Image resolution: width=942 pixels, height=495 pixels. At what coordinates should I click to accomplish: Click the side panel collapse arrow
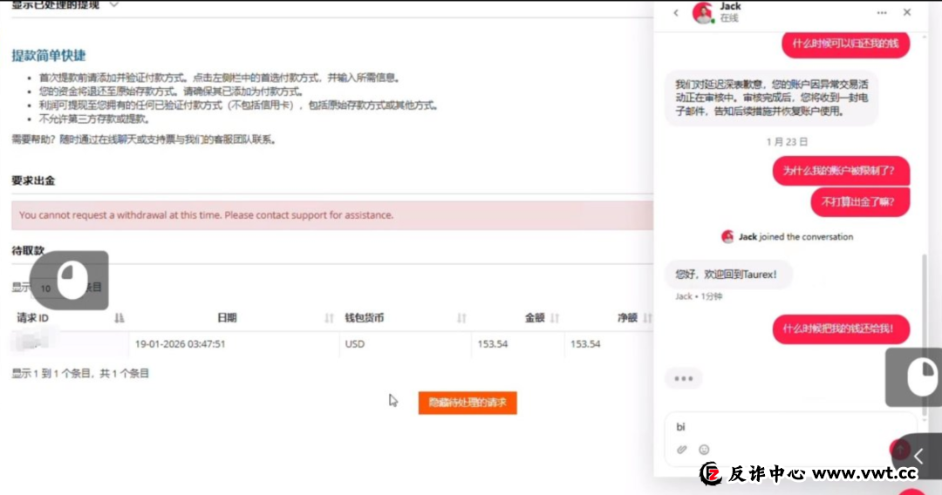(x=918, y=455)
